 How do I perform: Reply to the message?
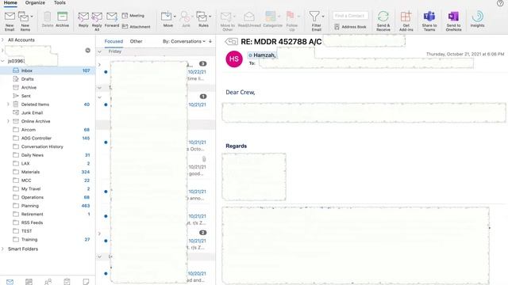click(x=83, y=19)
